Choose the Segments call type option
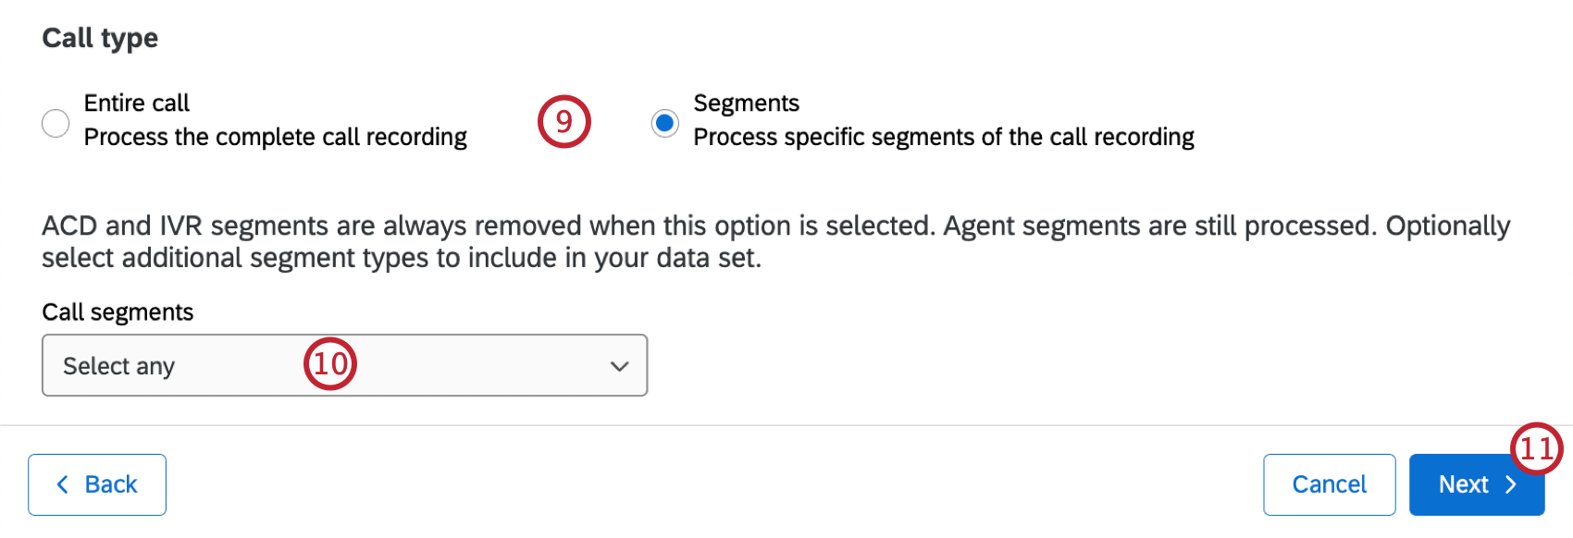 click(x=664, y=123)
